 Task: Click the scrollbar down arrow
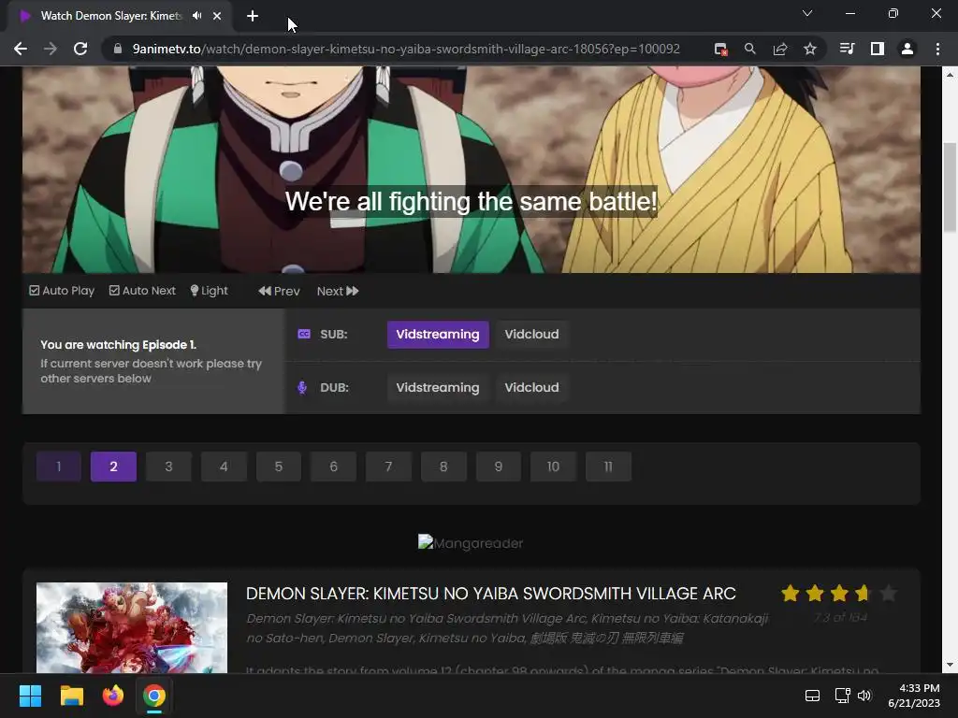click(x=950, y=665)
